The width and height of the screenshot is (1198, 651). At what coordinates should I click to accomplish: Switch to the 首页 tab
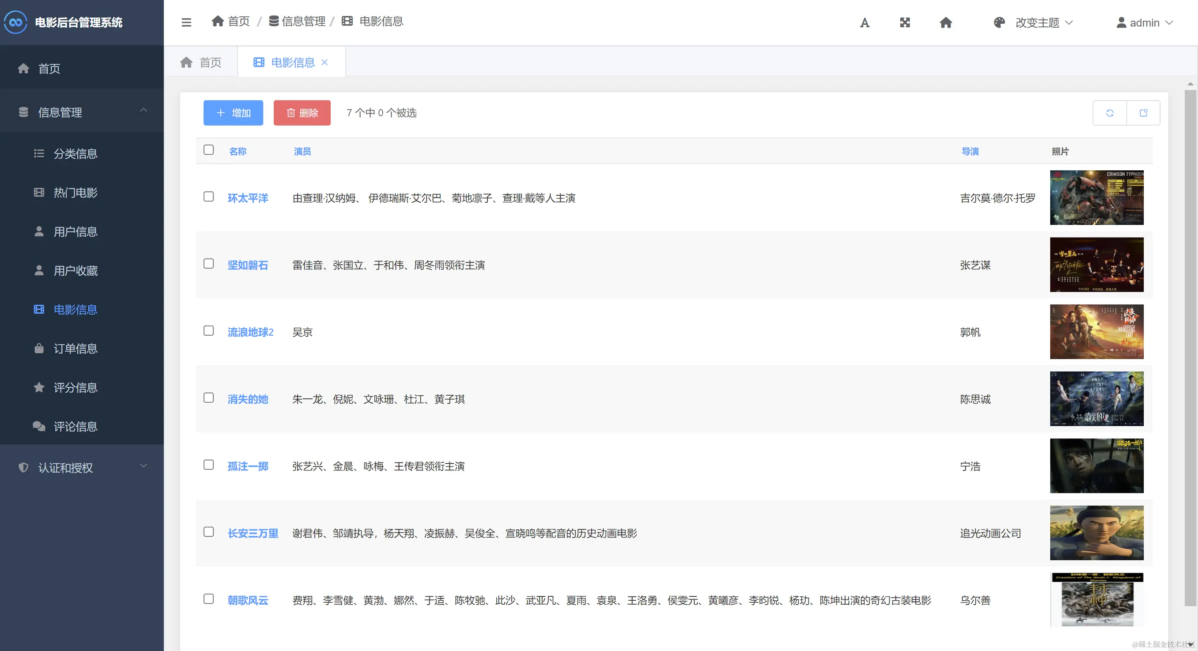pos(201,62)
